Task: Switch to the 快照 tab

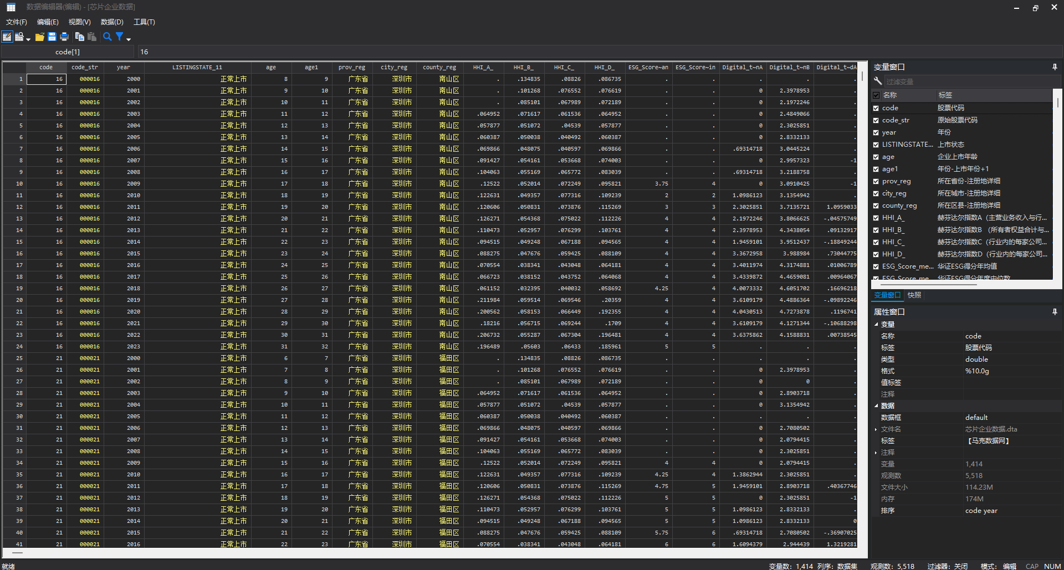Action: click(914, 295)
